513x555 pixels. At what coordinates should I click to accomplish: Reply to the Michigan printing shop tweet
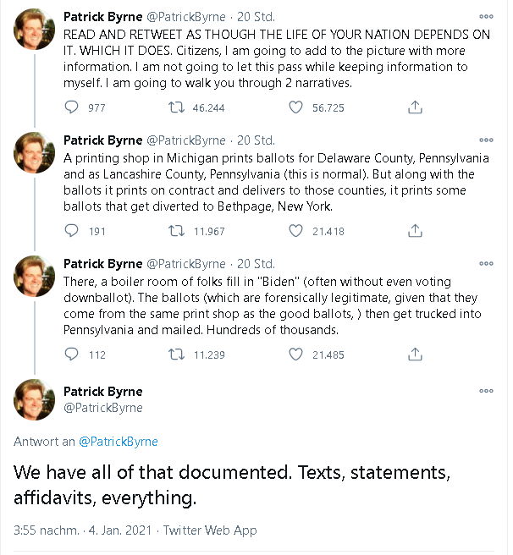click(x=72, y=231)
